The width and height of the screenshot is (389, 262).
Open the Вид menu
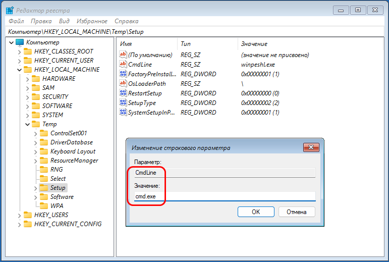(x=64, y=21)
